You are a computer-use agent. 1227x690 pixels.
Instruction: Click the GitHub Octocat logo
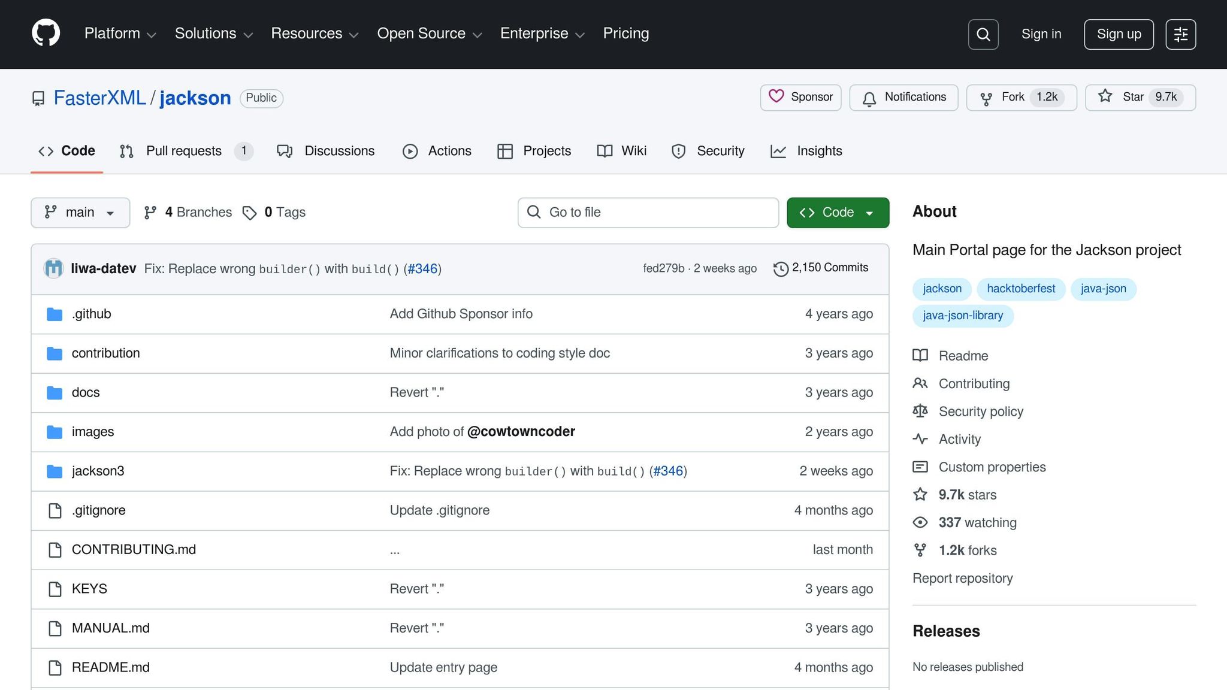pos(46,34)
